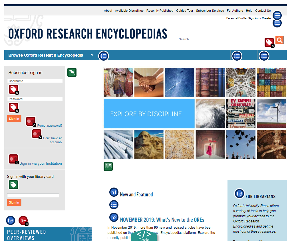Click the red missing-label tag icon beside Search box
This screenshot has height=241, width=292.
269,42
